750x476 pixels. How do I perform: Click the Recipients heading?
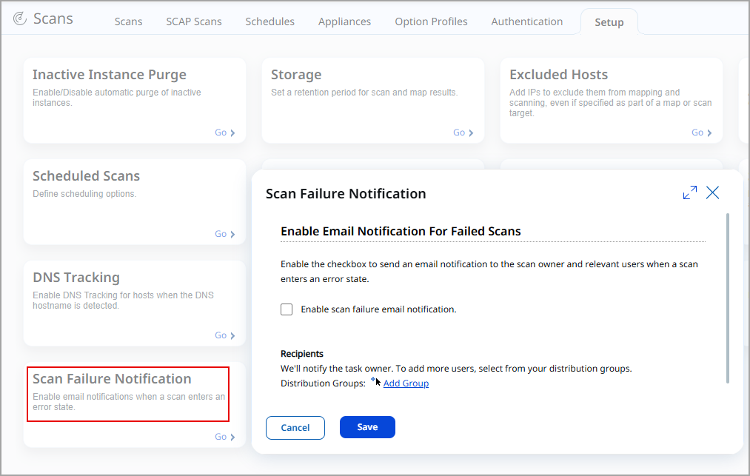(x=302, y=354)
